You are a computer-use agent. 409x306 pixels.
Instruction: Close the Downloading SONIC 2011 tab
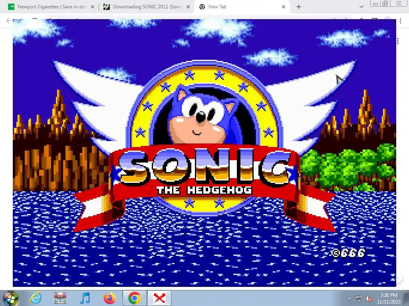point(188,7)
